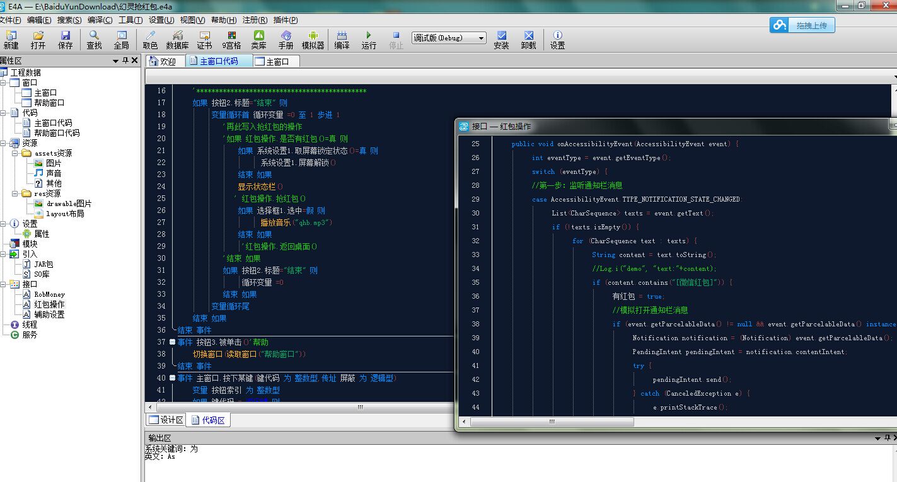Select 帮助窗口代码 in the project tree
This screenshot has height=482, width=897.
57,133
